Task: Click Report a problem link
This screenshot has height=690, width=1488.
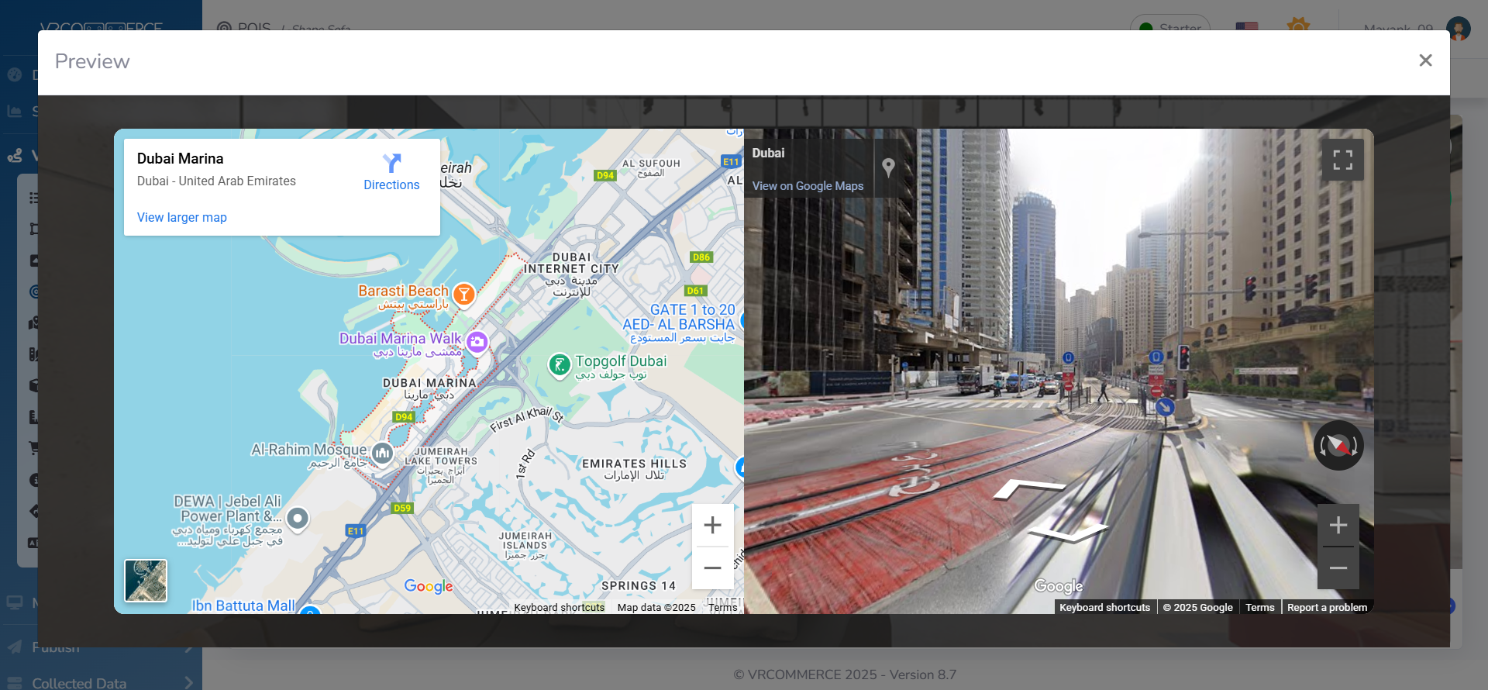Action: coord(1326,608)
